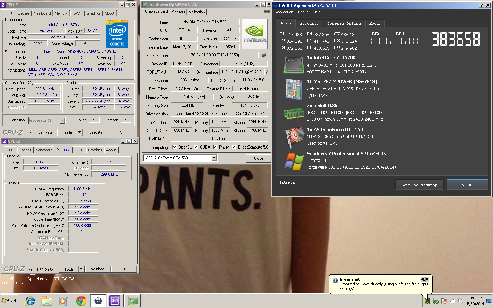The height and width of the screenshot is (308, 493).
Task: Click the help question mark in HWBOT title bar
Action: pos(482,5)
